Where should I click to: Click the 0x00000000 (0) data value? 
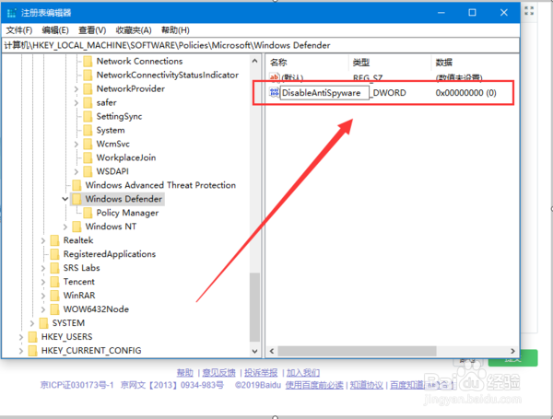465,93
